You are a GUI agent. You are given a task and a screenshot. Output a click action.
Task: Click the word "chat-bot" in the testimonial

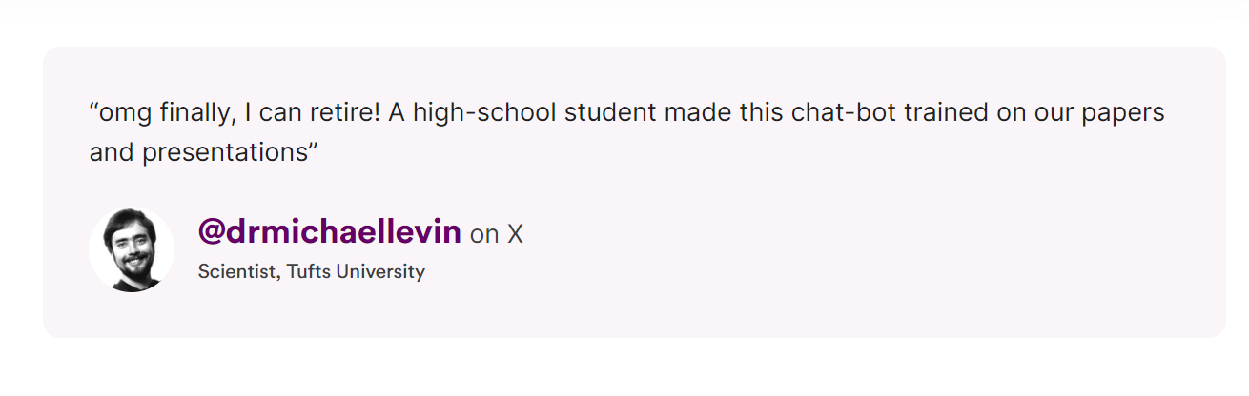(x=844, y=113)
